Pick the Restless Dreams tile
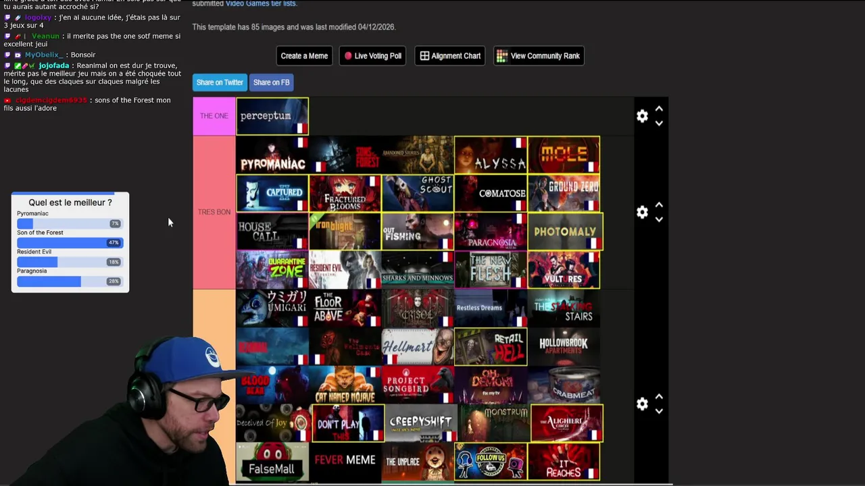The width and height of the screenshot is (865, 486). [x=491, y=308]
